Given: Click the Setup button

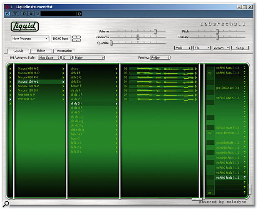Looking at the screenshot, I should click(x=240, y=48).
